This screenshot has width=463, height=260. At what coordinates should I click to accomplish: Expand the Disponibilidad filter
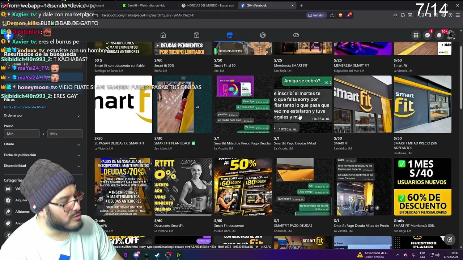[x=42, y=166]
